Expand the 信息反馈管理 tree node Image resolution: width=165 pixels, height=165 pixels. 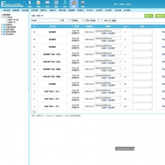(2, 32)
